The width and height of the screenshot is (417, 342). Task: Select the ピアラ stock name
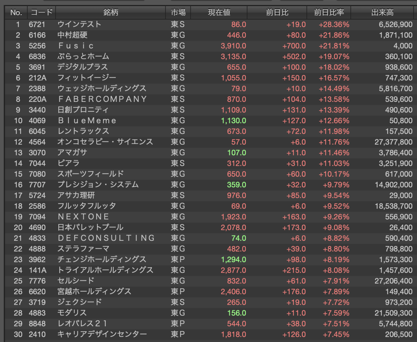(x=68, y=163)
